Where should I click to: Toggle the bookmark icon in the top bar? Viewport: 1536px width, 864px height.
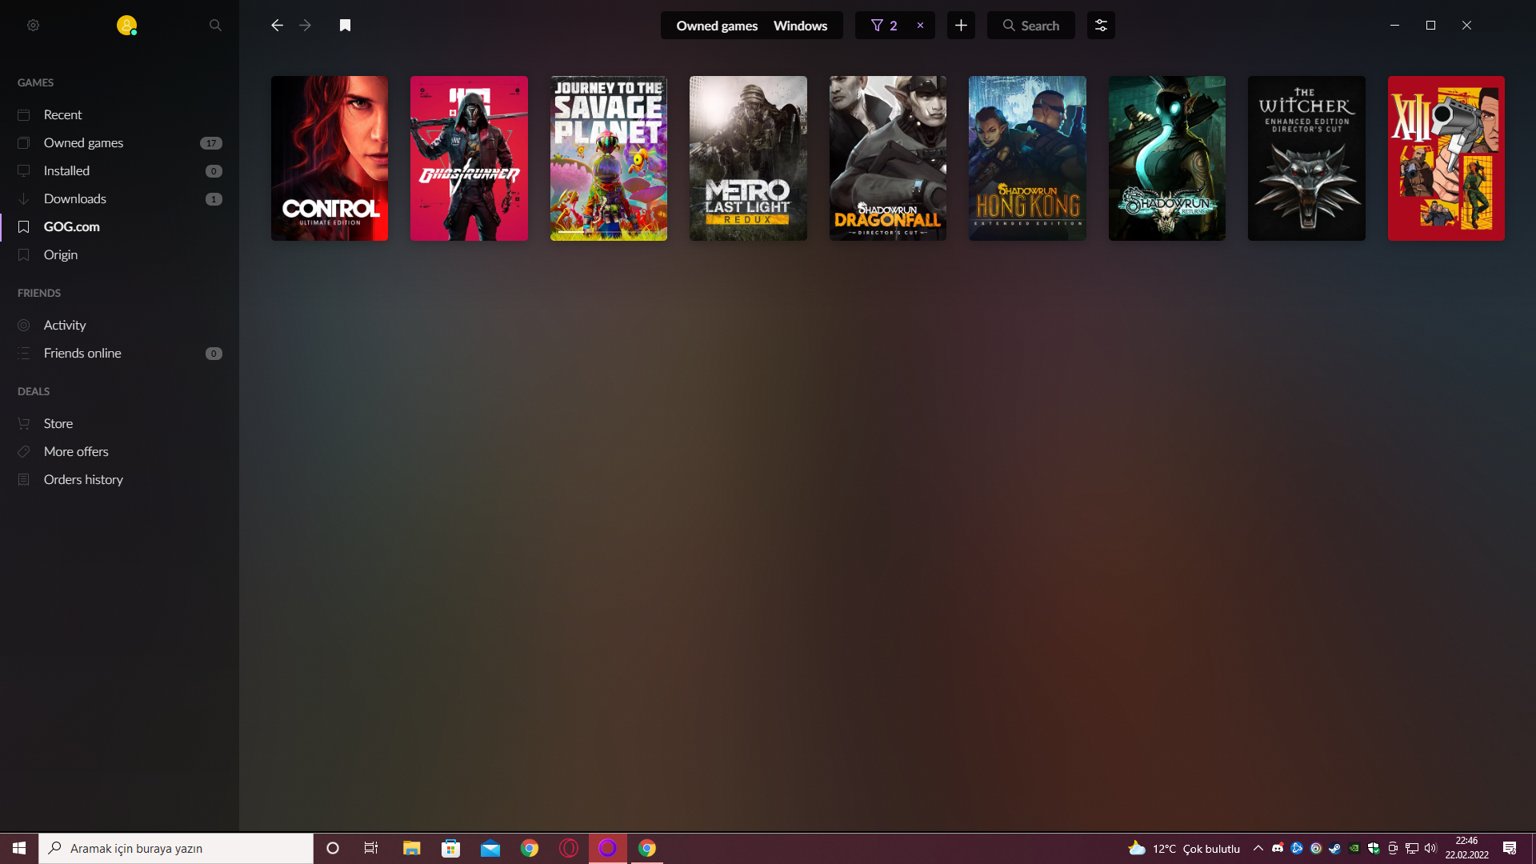point(345,26)
